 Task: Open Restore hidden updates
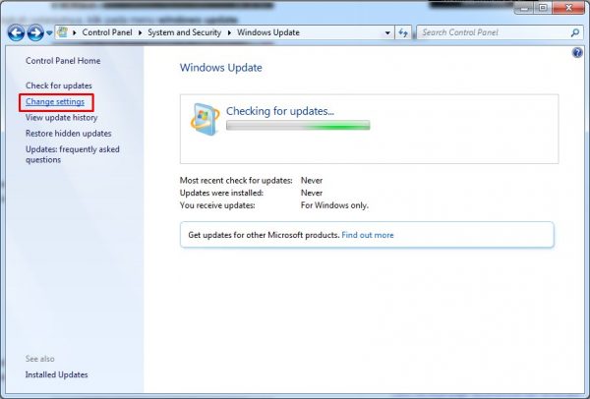tap(69, 134)
